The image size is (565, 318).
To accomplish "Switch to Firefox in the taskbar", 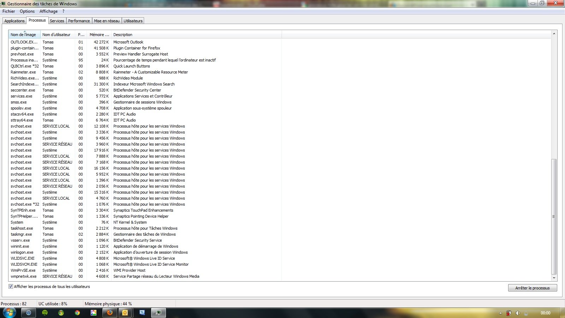I will click(x=110, y=313).
